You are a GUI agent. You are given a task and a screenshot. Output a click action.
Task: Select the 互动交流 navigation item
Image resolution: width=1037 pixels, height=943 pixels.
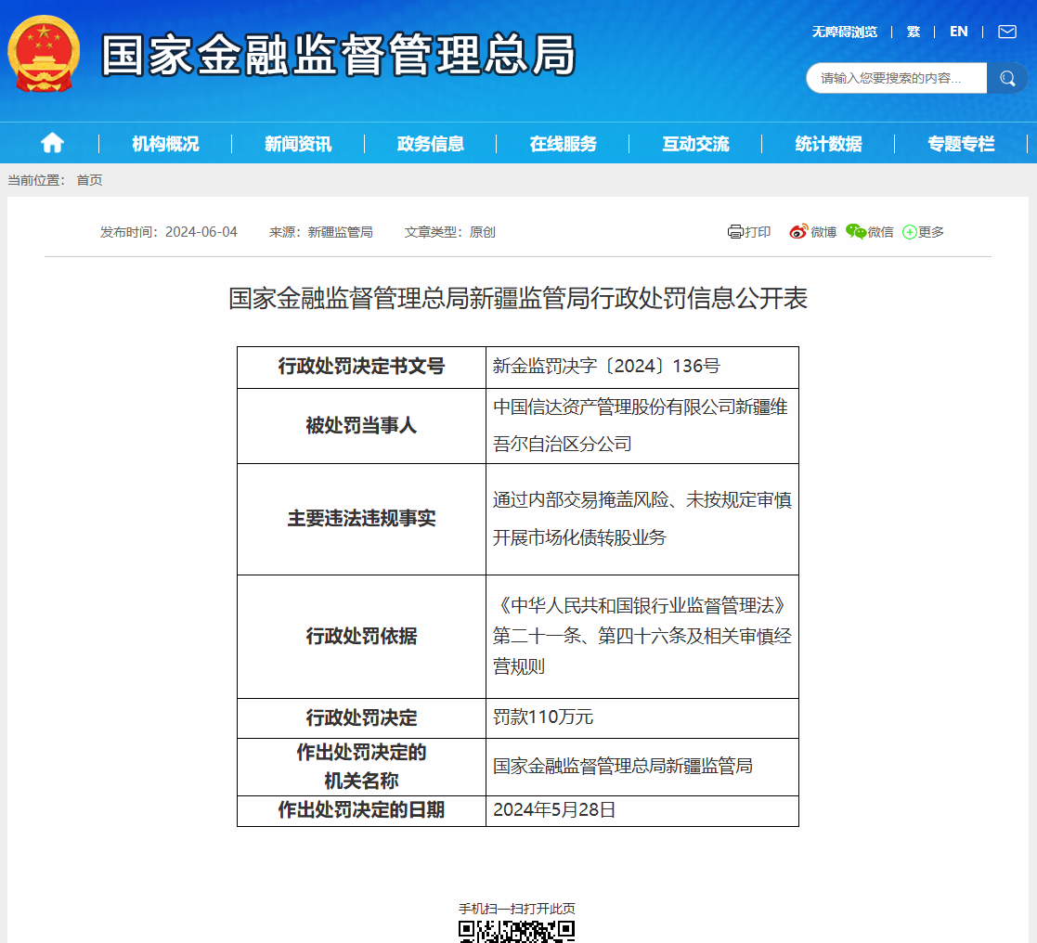696,143
